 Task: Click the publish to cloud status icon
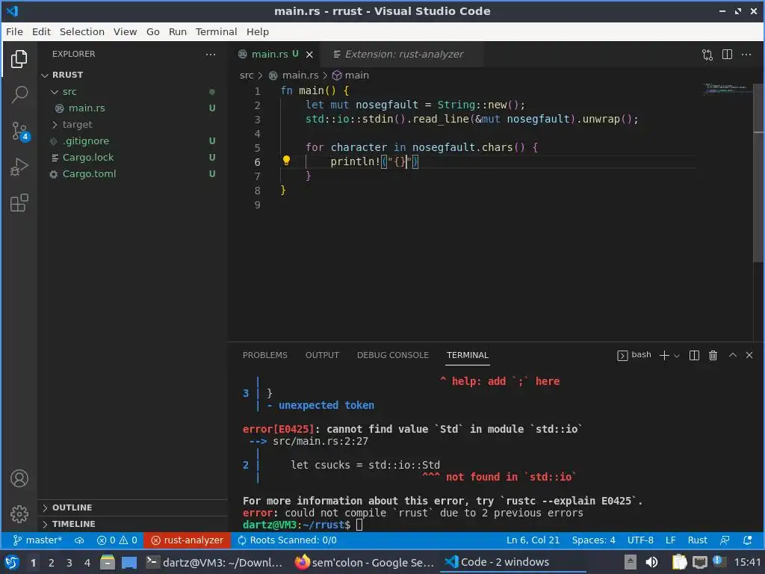pyautogui.click(x=79, y=540)
